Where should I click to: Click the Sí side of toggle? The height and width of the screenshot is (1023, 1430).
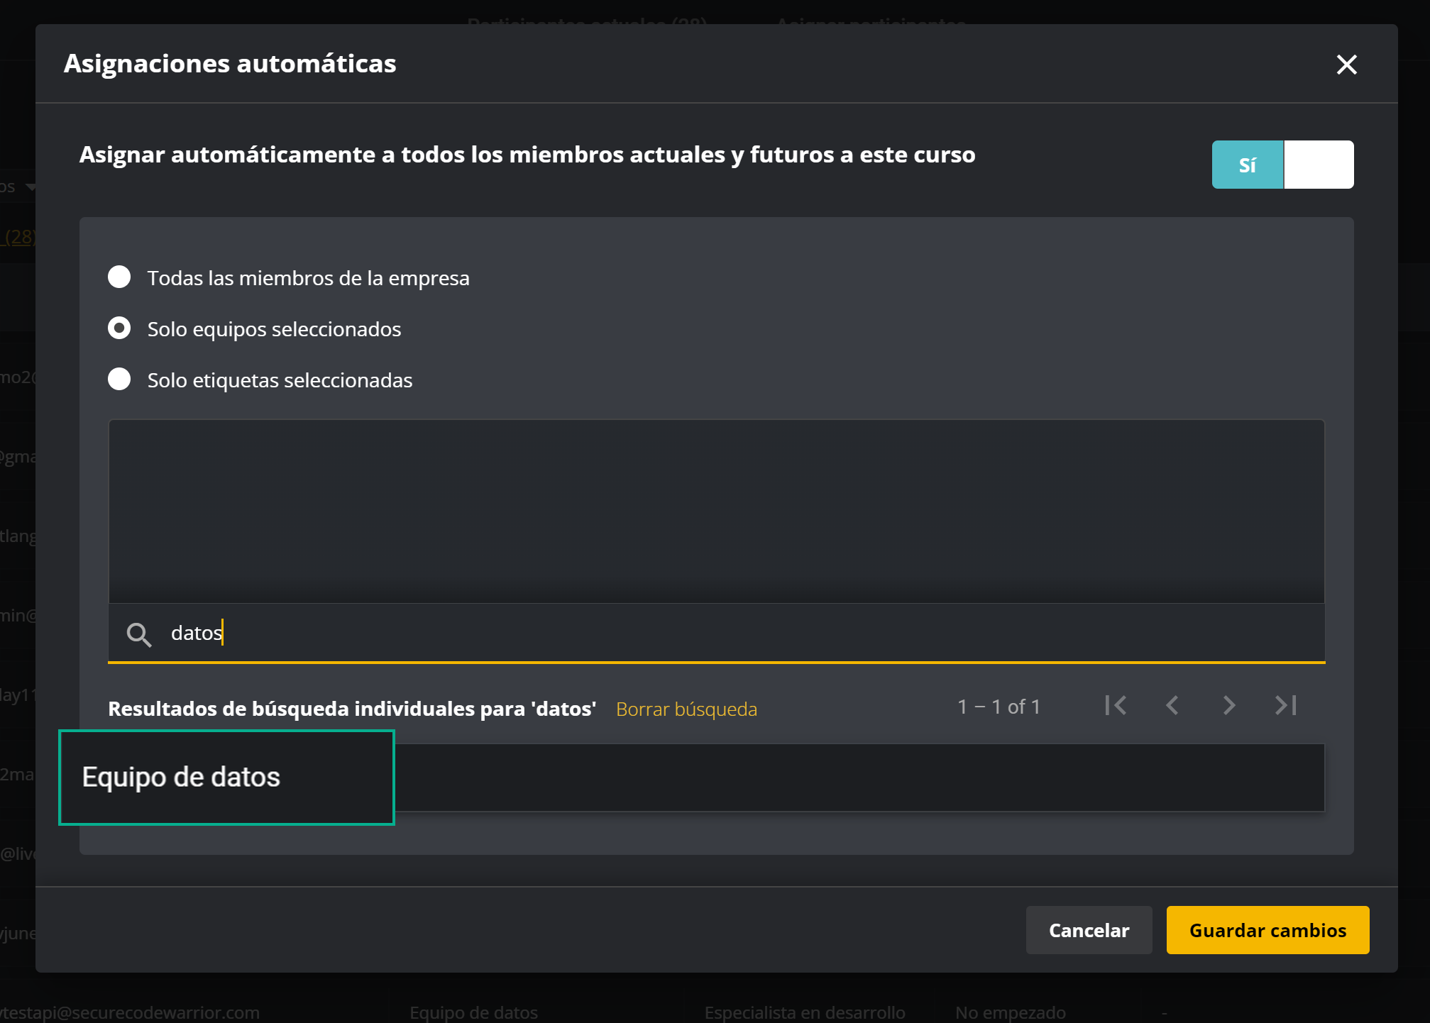point(1247,165)
